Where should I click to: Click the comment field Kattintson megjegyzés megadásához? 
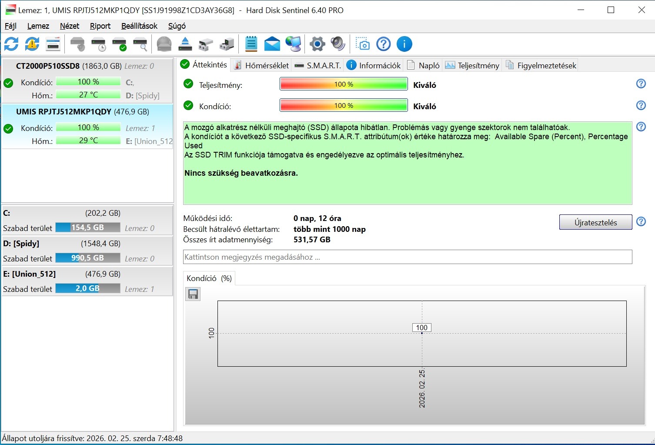click(408, 257)
